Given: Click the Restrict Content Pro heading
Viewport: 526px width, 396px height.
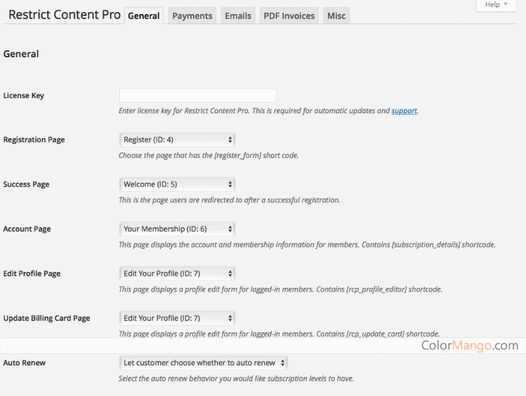Looking at the screenshot, I should 63,15.
